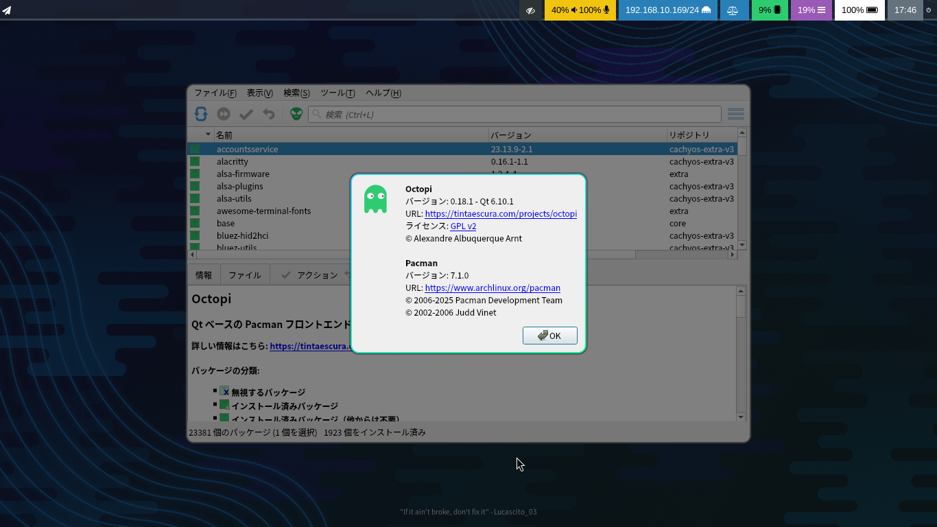
Task: Click the sync database refresh icon
Action: coord(201,114)
